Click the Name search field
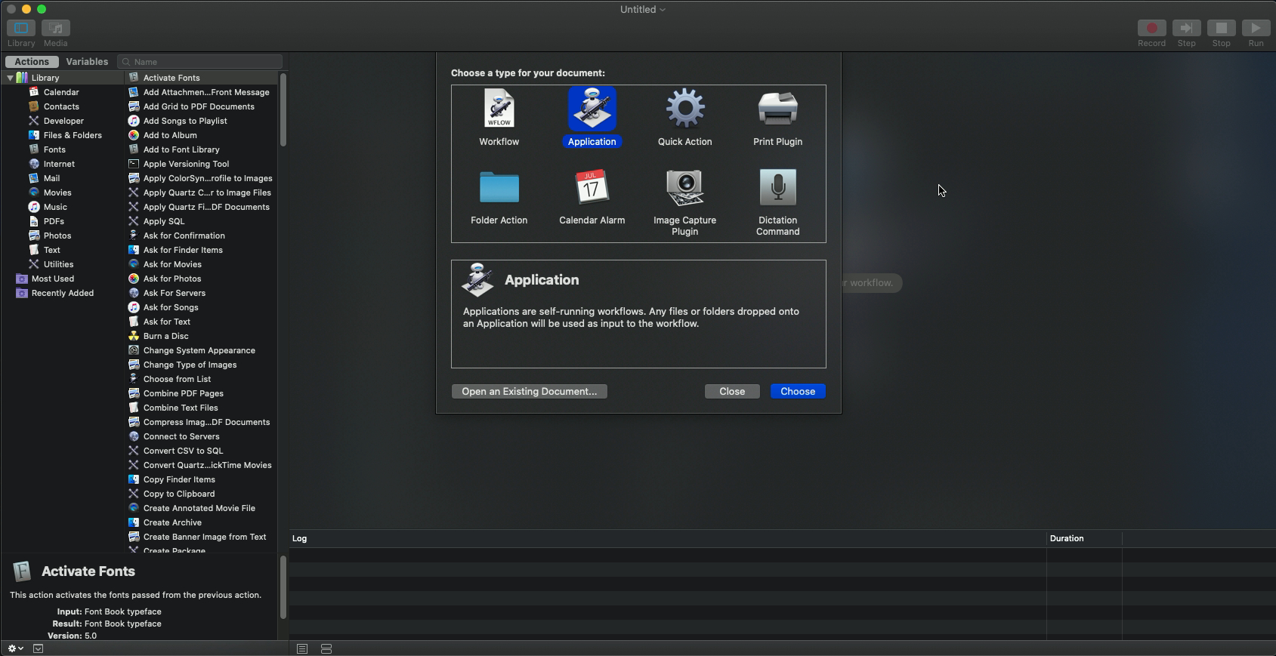Image resolution: width=1276 pixels, height=656 pixels. click(200, 62)
